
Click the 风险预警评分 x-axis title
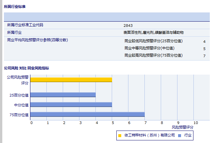(182, 127)
